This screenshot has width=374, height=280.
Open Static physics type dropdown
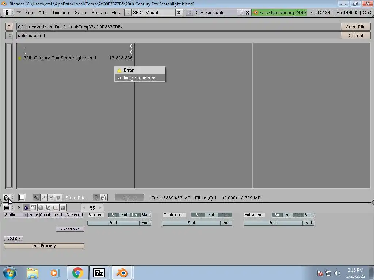tap(15, 215)
